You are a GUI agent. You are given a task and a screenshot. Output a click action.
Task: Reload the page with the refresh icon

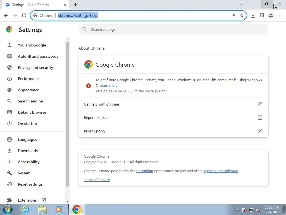(24, 15)
